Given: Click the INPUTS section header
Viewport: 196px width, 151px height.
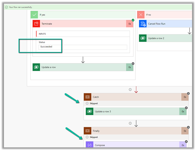Looking at the screenshot, I should [x=83, y=34].
